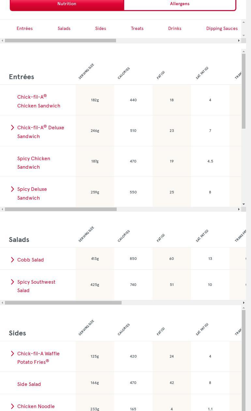The height and width of the screenshot is (411, 251).
Task: Click the Side Salad item link
Action: (29, 384)
